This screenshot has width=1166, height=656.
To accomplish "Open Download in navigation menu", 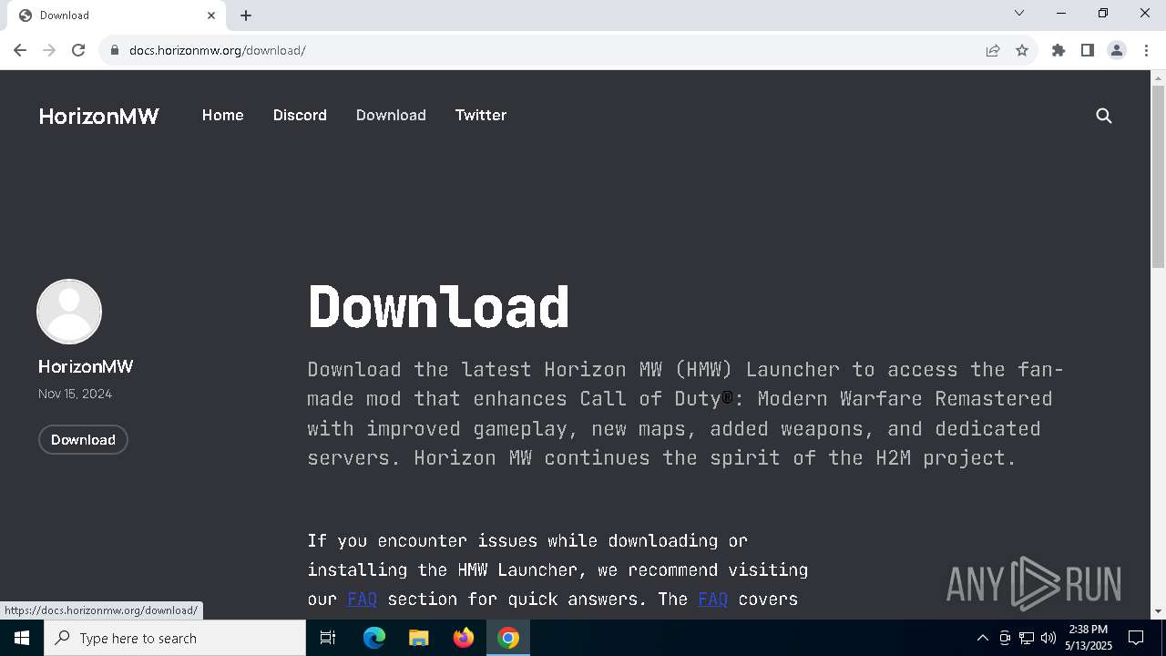I will point(391,115).
